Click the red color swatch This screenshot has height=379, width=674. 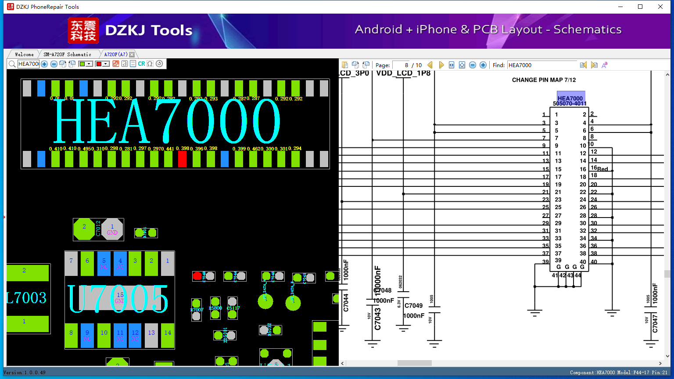pos(99,64)
